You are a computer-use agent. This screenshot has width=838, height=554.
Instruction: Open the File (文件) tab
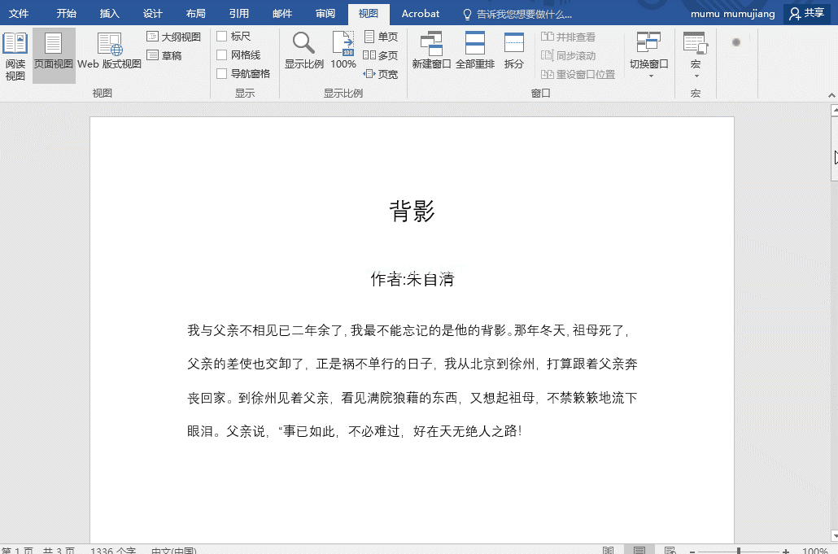(19, 13)
